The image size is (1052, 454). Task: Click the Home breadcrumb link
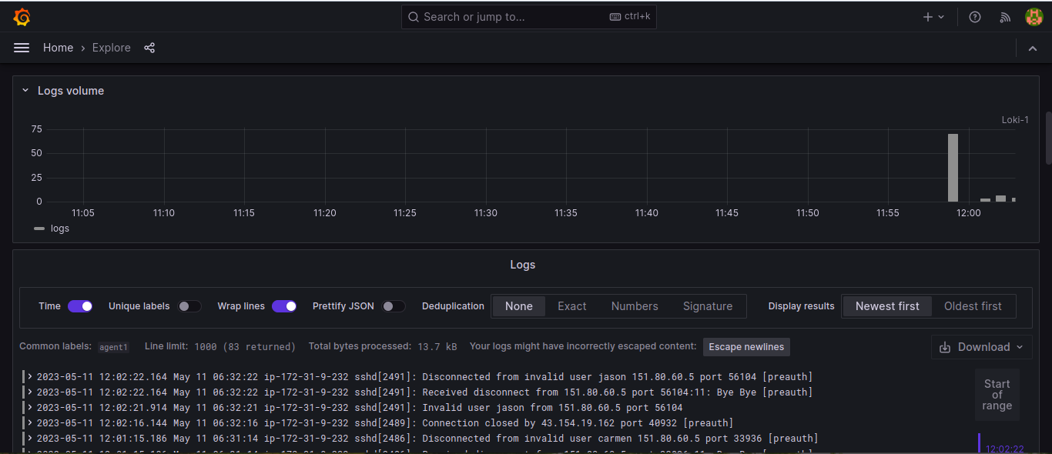point(58,48)
